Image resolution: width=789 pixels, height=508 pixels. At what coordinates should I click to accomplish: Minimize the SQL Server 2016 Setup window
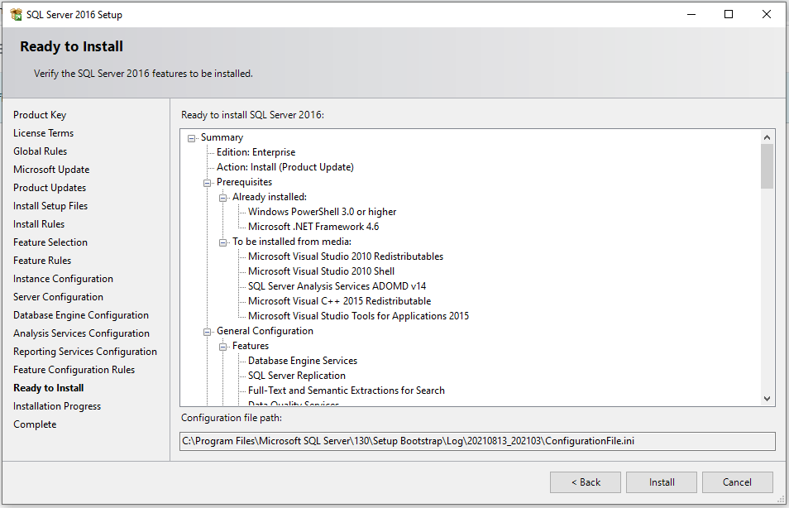tap(691, 14)
